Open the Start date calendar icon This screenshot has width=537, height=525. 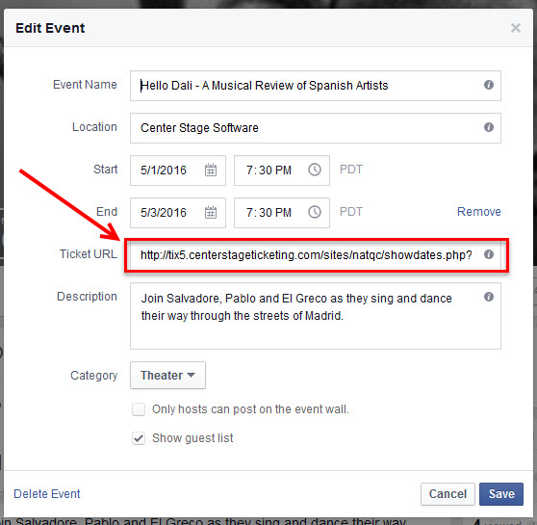tap(211, 171)
